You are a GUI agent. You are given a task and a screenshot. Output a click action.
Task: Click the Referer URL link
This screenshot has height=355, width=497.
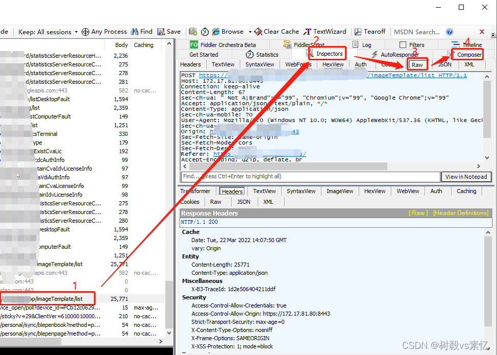point(260,154)
